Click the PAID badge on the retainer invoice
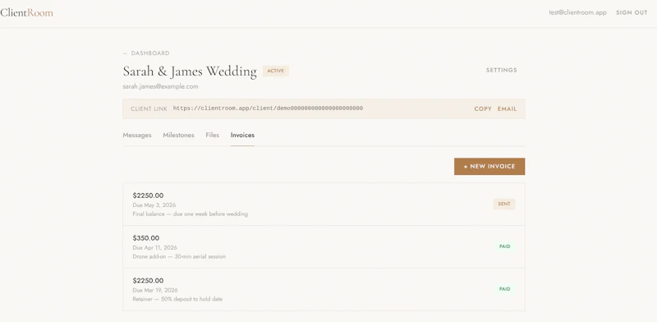This screenshot has height=322, width=657. tap(504, 289)
